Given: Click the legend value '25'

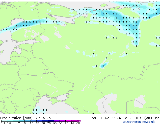Looking at the screenshot, I should coord(49,123).
